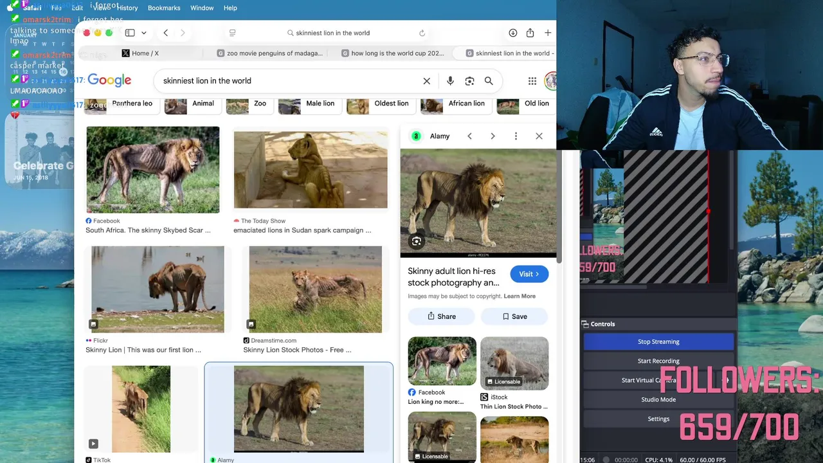Click the Skinny adult lion hi-res title link
Viewport: 823px width, 463px height.
pos(453,277)
